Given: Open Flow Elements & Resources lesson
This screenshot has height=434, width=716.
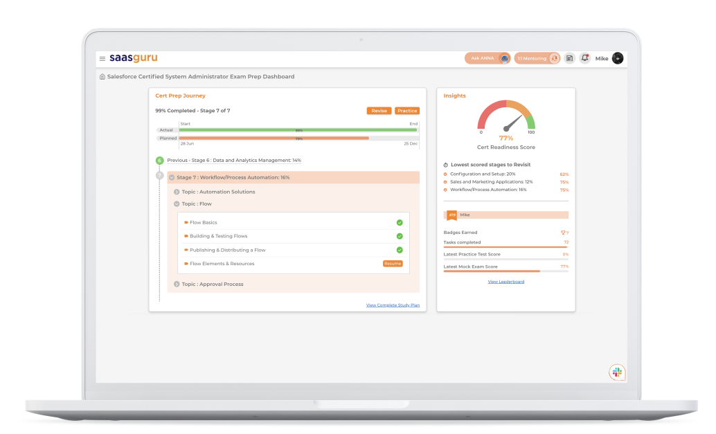Looking at the screenshot, I should (222, 264).
